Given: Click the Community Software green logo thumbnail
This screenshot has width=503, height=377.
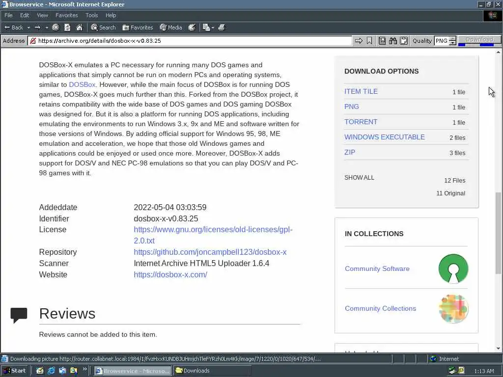Looking at the screenshot, I should point(453,269).
